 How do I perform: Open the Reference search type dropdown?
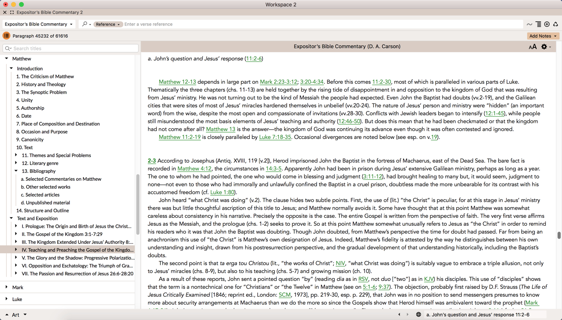107,24
